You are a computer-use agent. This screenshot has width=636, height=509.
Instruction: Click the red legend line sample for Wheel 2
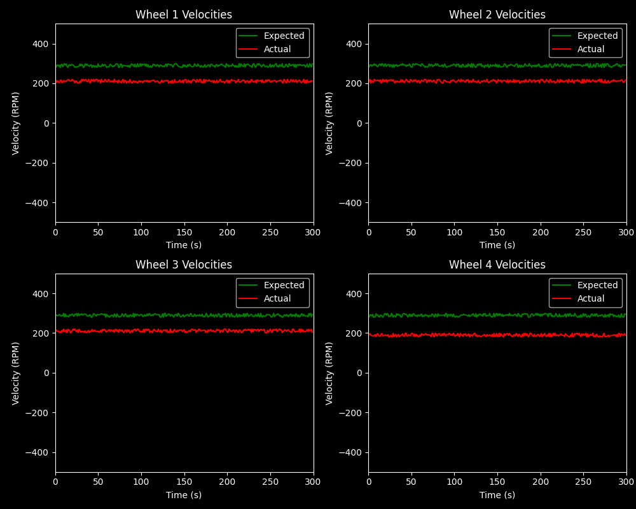563,49
